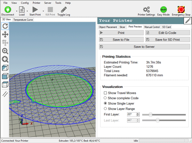
Task: Click the Idle progress bar
Action: click(164, 141)
